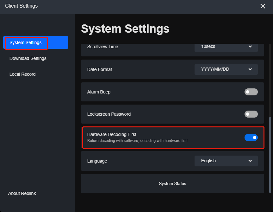The image size is (273, 212).
Task: Click the hardware decoding description text
Action: tap(138, 141)
